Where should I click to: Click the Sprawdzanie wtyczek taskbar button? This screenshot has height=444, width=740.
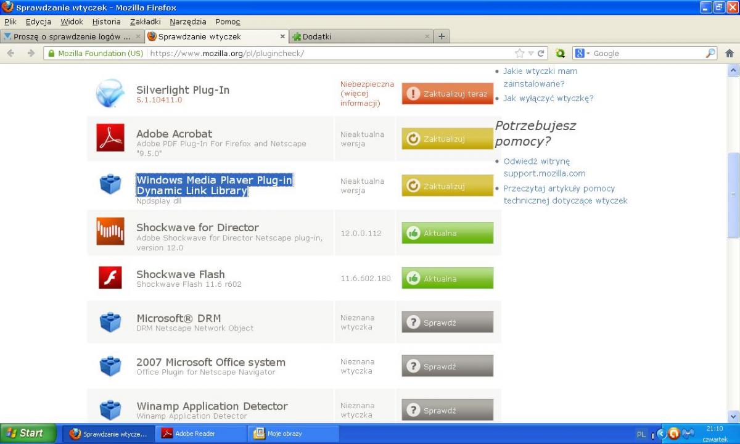[109, 434]
